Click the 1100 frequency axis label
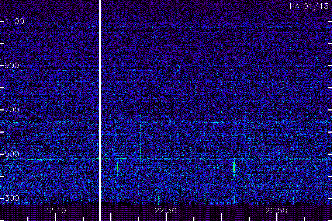Viewport: 332px width, 221px height. click(x=14, y=21)
